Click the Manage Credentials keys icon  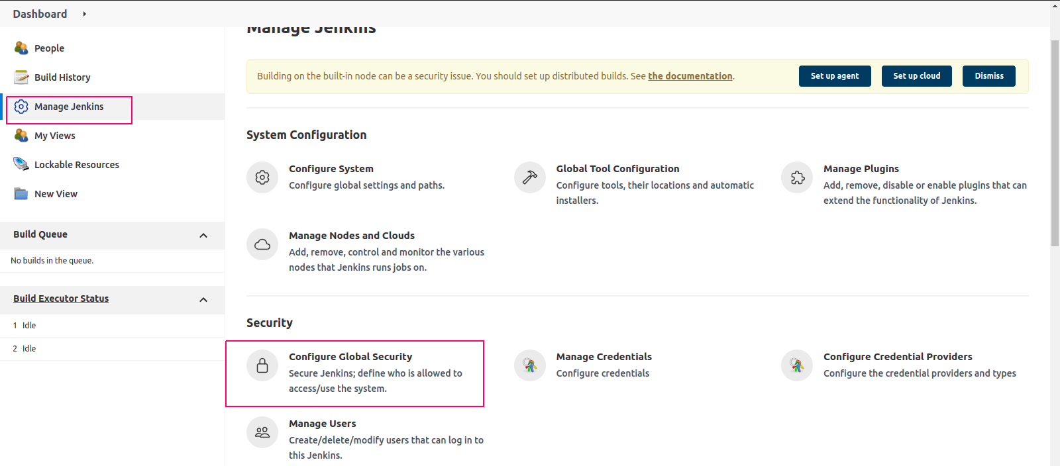[530, 365]
